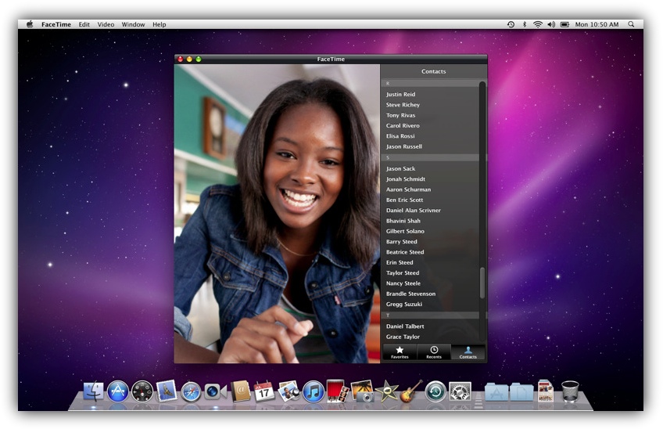Screen dimensions: 663x429
Task: Open the Mail stamp icon in Dock
Action: pos(167,391)
